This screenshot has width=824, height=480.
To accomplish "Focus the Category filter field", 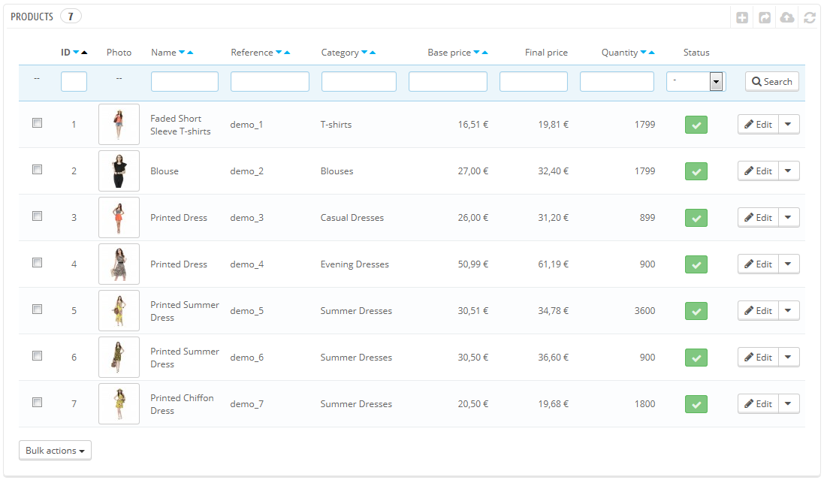I will coord(359,81).
